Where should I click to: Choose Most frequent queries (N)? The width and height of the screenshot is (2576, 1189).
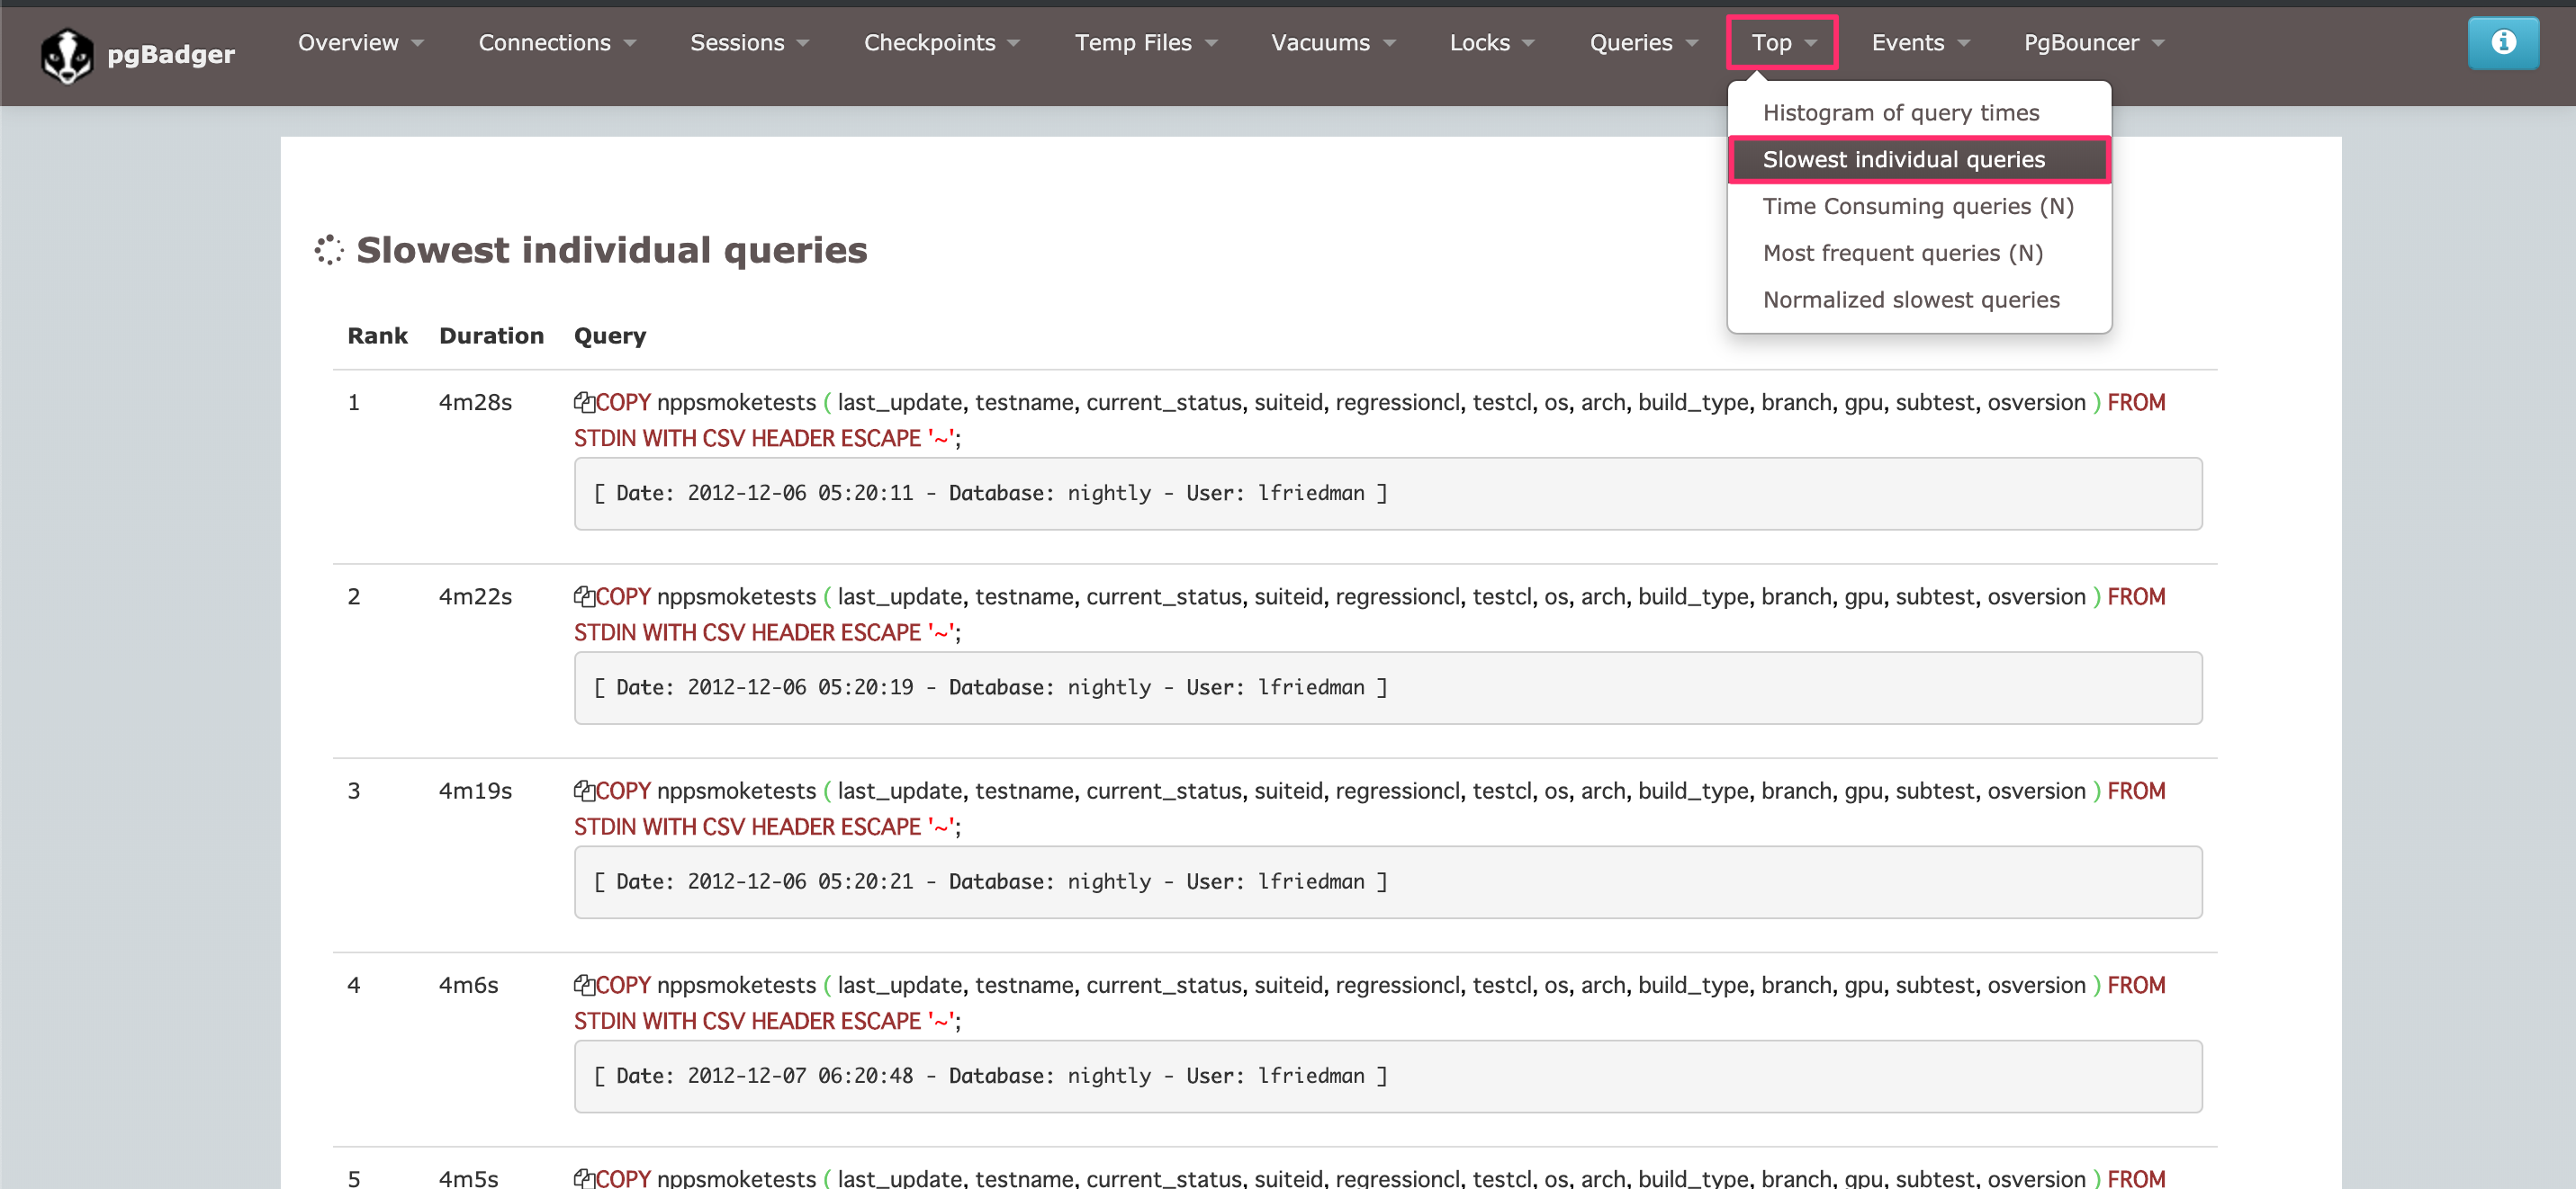point(1902,253)
